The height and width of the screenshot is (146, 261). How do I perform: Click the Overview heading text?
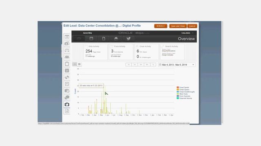click(186, 39)
